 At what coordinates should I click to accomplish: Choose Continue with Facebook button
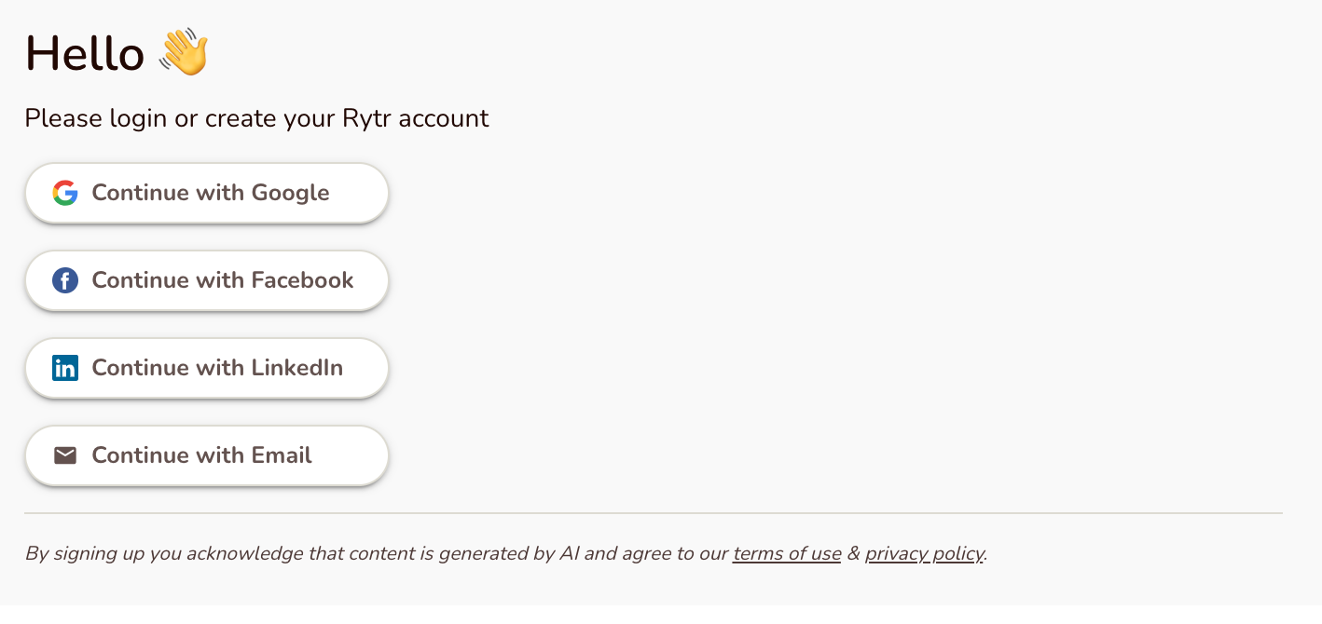click(x=206, y=280)
